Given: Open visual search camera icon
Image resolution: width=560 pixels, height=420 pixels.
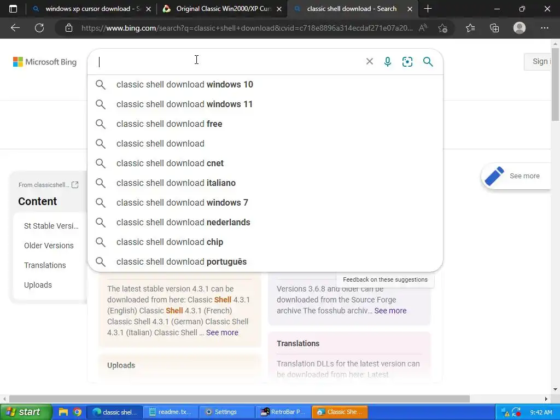Looking at the screenshot, I should point(407,61).
